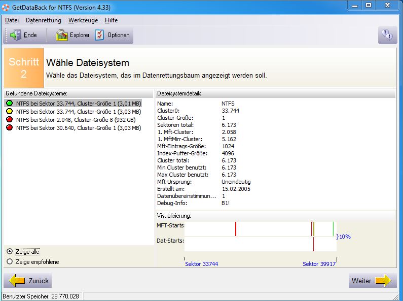This screenshot has width=403, height=301.
Task: Click creation date 15.02.2005
Action: 236,189
